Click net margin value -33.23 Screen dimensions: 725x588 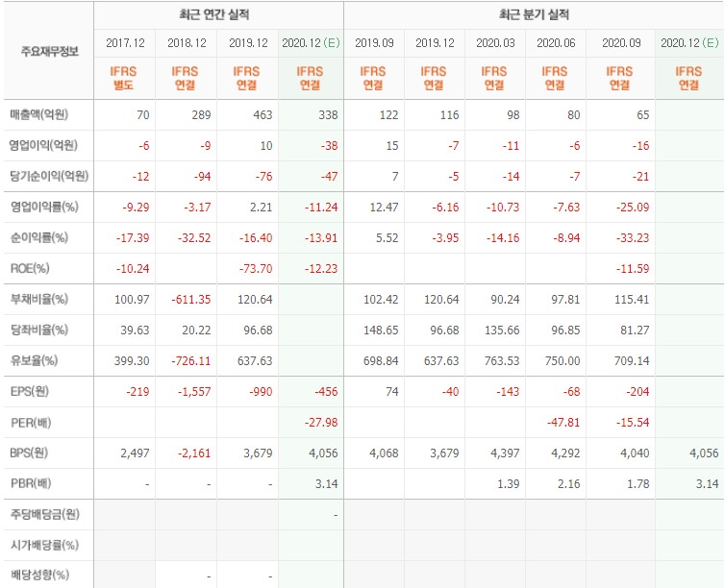coord(633,238)
